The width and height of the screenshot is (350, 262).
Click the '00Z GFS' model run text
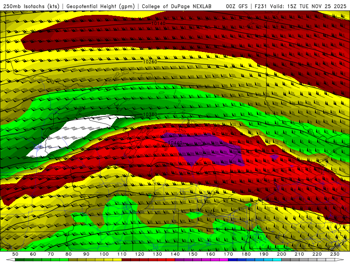point(237,6)
